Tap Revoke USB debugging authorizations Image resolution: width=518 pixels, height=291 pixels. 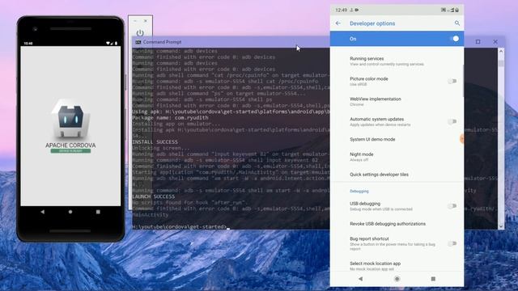397,224
